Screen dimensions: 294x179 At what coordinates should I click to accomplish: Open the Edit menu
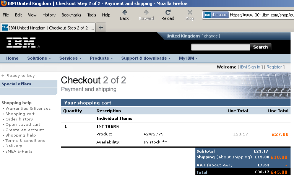point(18,15)
